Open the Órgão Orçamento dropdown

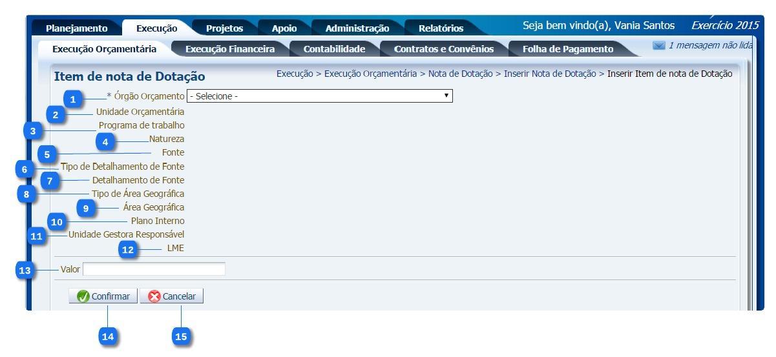click(319, 96)
